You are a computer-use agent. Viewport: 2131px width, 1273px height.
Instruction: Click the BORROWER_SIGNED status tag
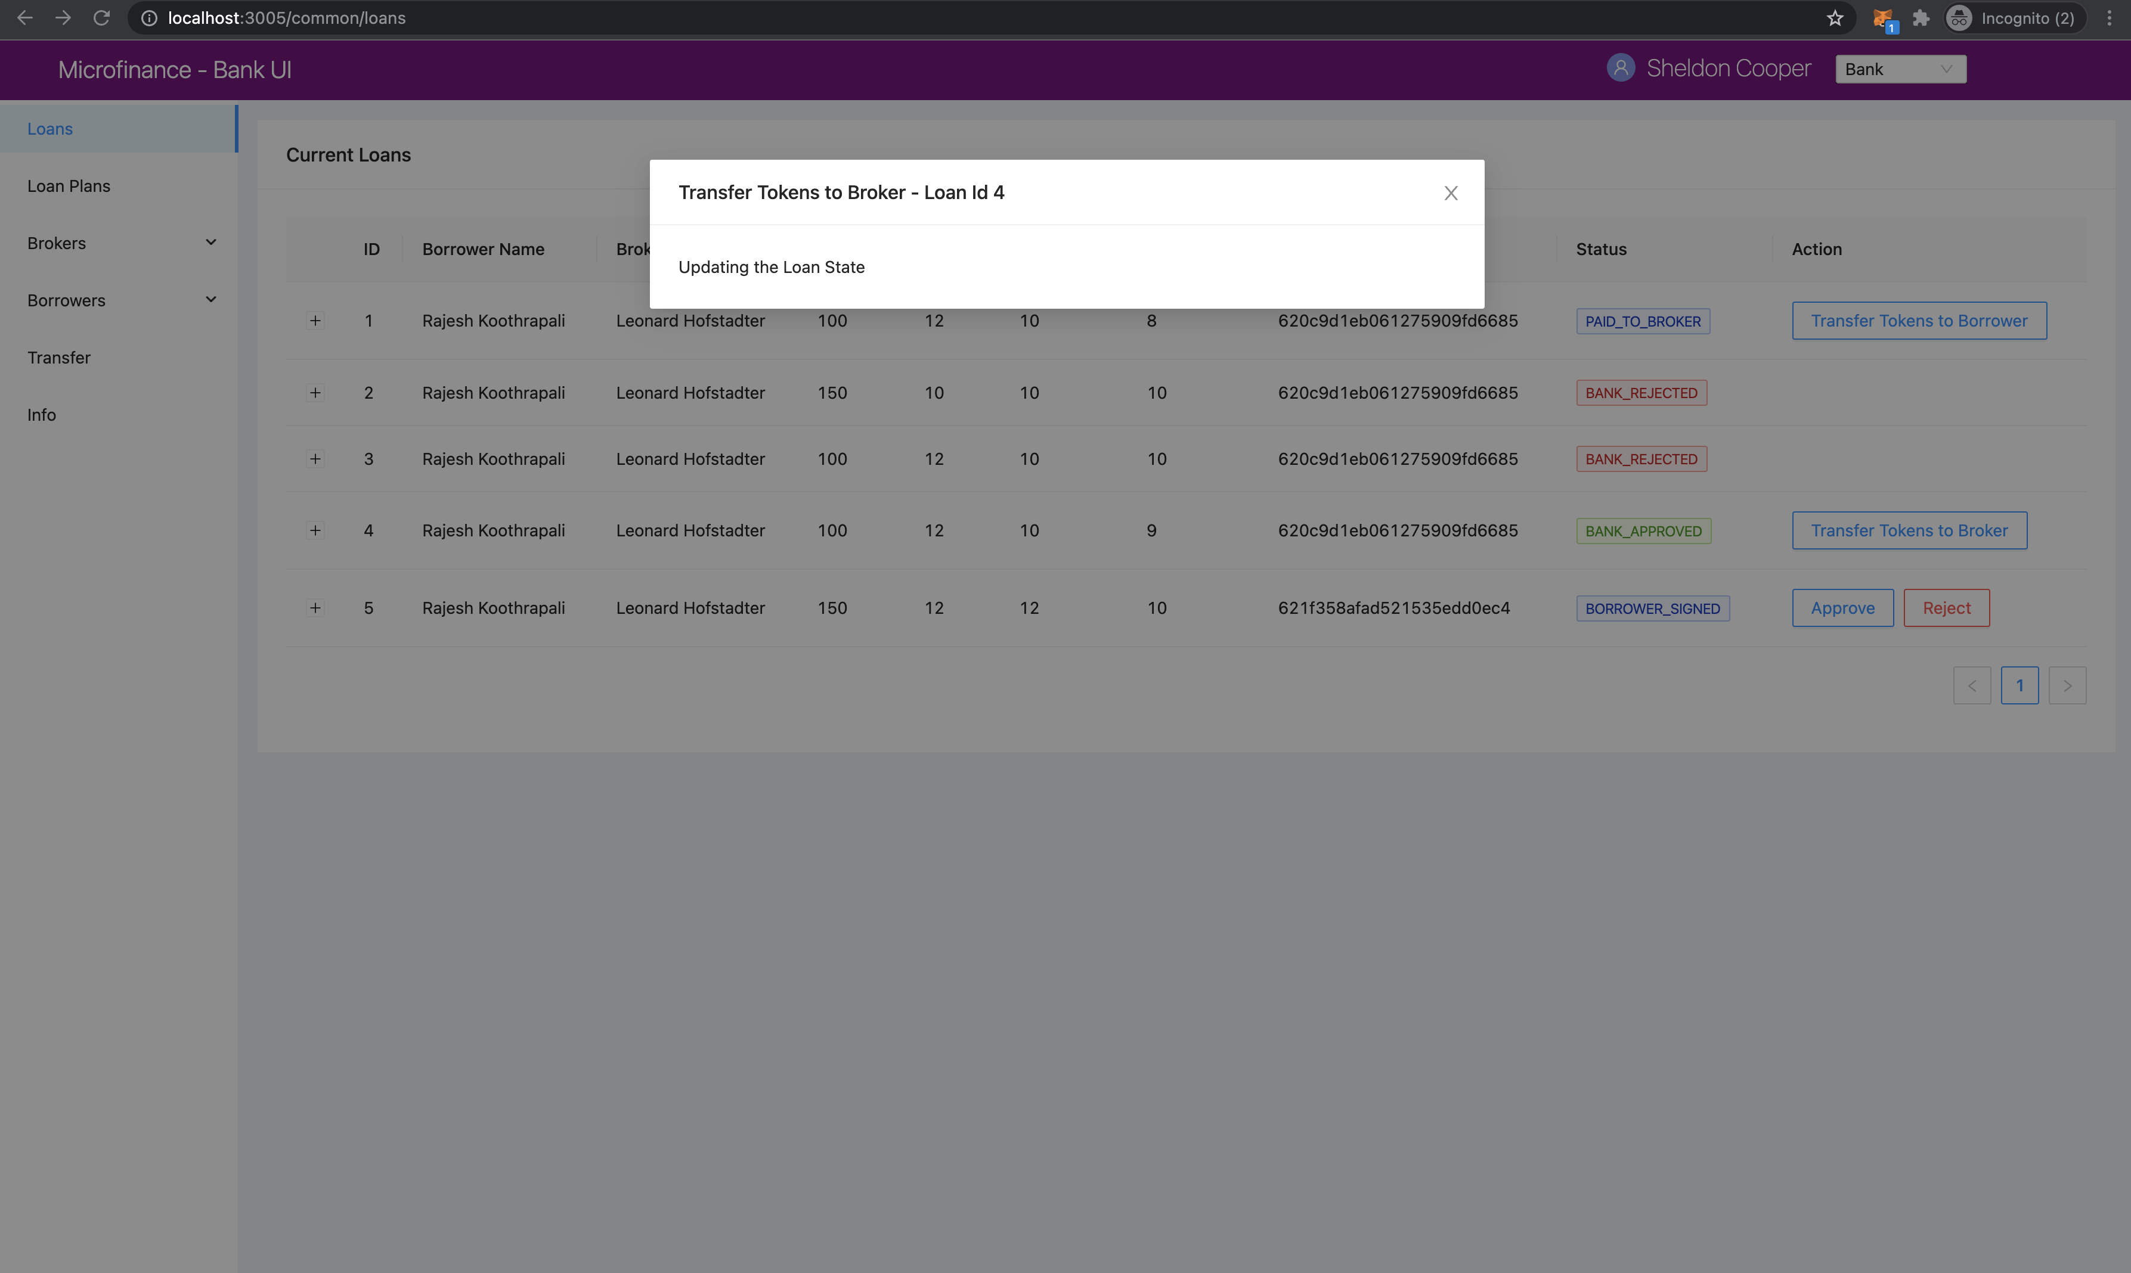click(x=1652, y=608)
